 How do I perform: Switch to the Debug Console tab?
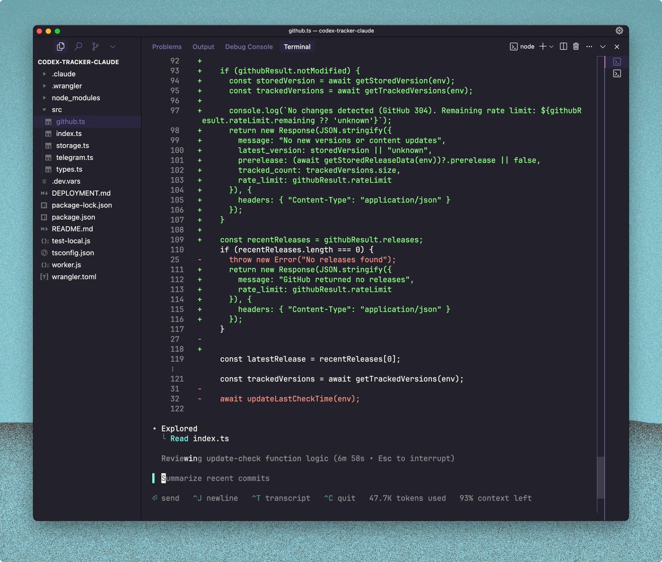[249, 47]
